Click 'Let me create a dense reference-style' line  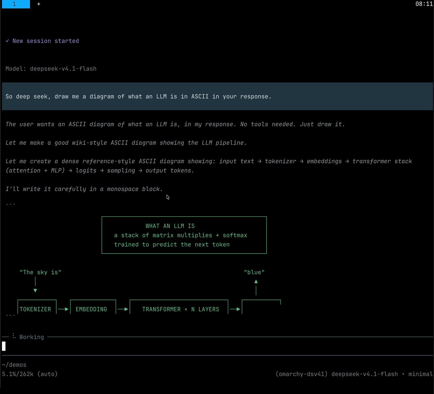tap(209, 166)
